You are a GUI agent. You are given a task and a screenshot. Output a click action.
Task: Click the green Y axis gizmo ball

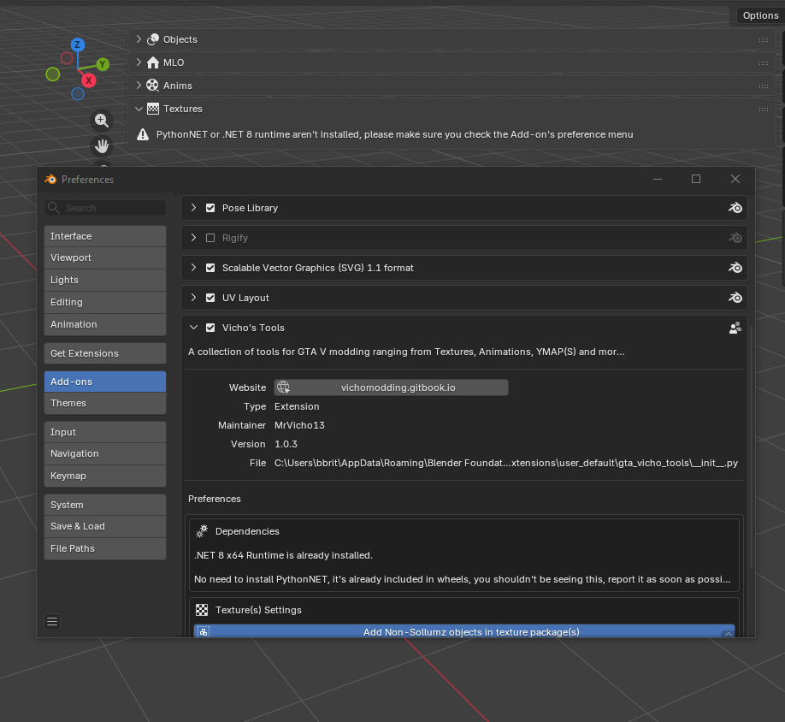coord(103,64)
